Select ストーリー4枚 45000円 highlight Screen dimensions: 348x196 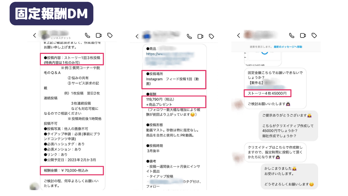click(x=268, y=93)
